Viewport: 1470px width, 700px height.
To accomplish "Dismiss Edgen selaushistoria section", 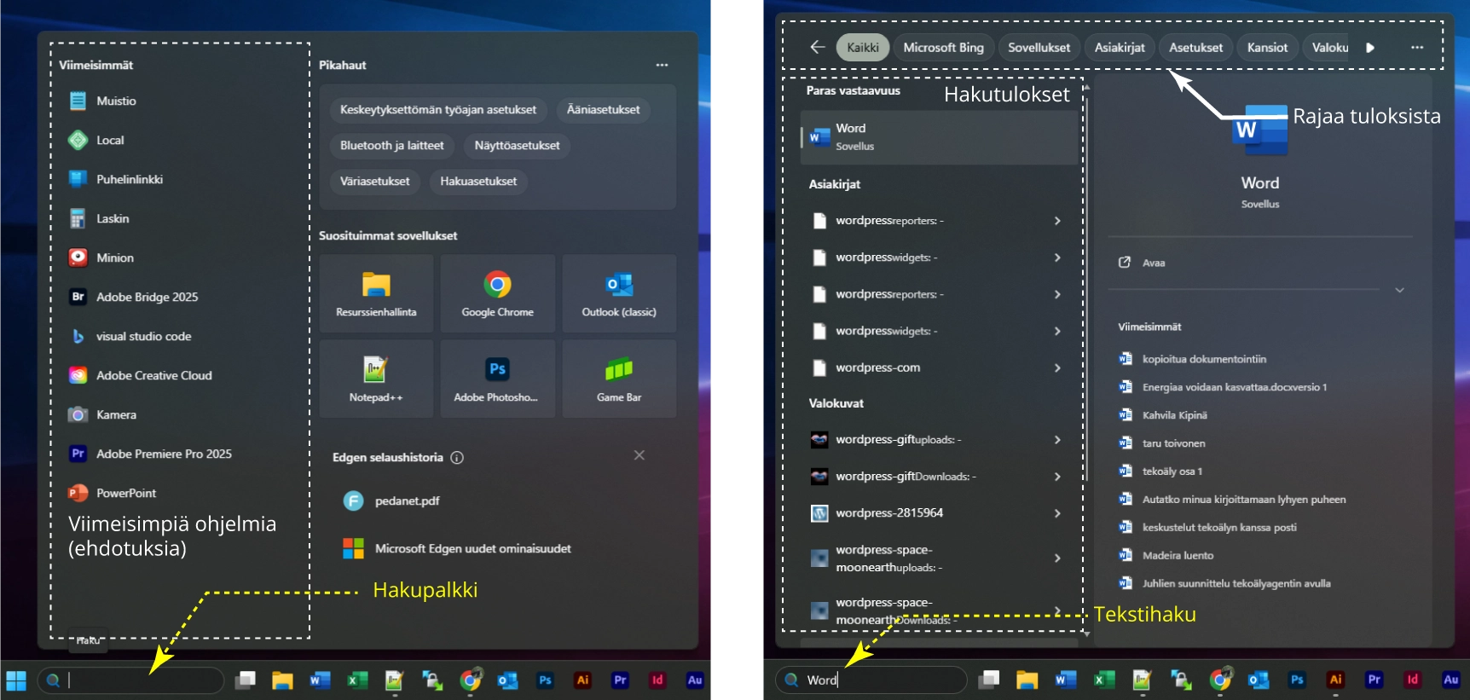I will tap(639, 455).
